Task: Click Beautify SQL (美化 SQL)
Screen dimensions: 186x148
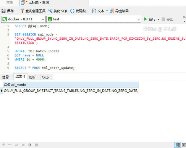Action: pos(58,11)
